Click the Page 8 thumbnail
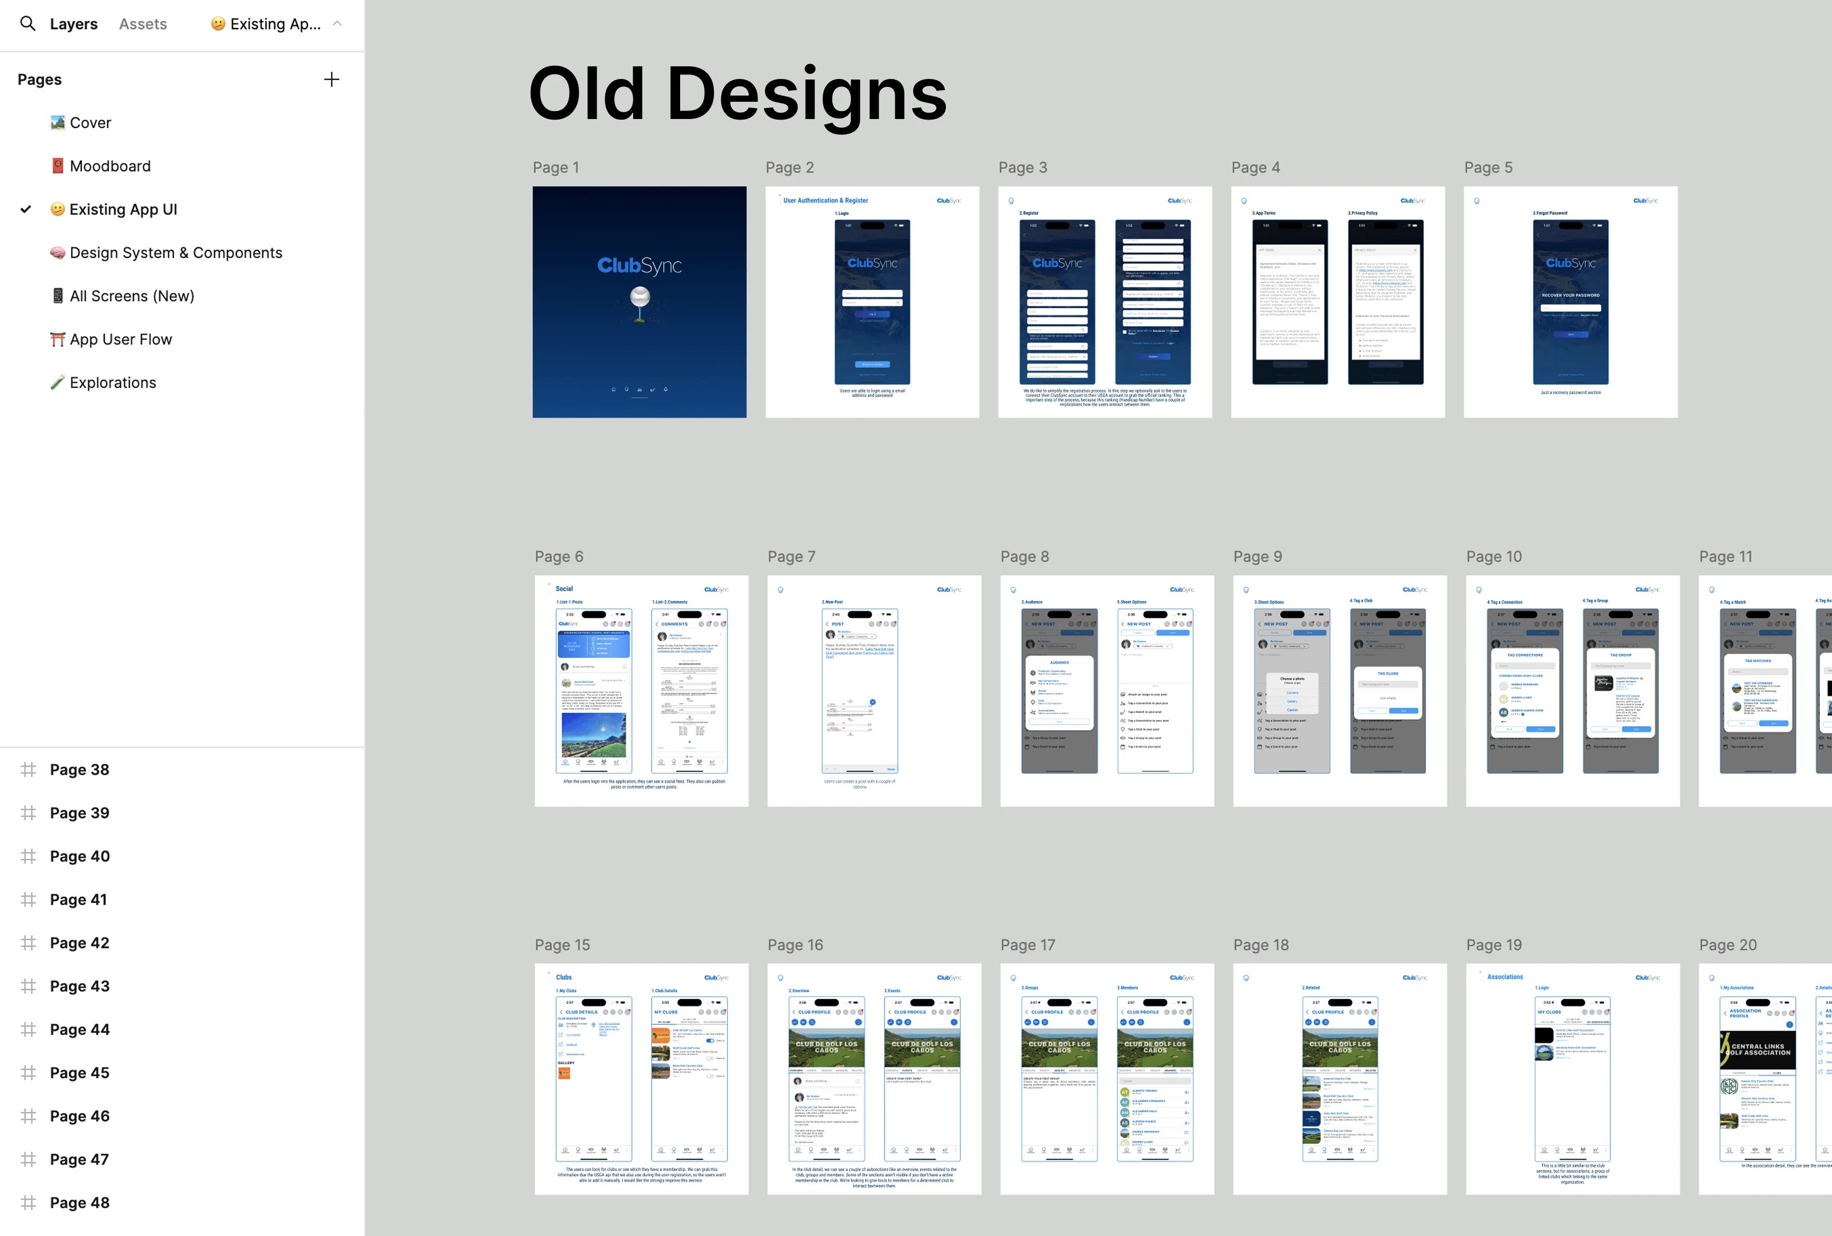1832x1236 pixels. click(1105, 688)
